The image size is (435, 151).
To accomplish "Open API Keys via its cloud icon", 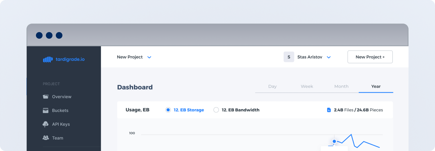I will point(46,124).
